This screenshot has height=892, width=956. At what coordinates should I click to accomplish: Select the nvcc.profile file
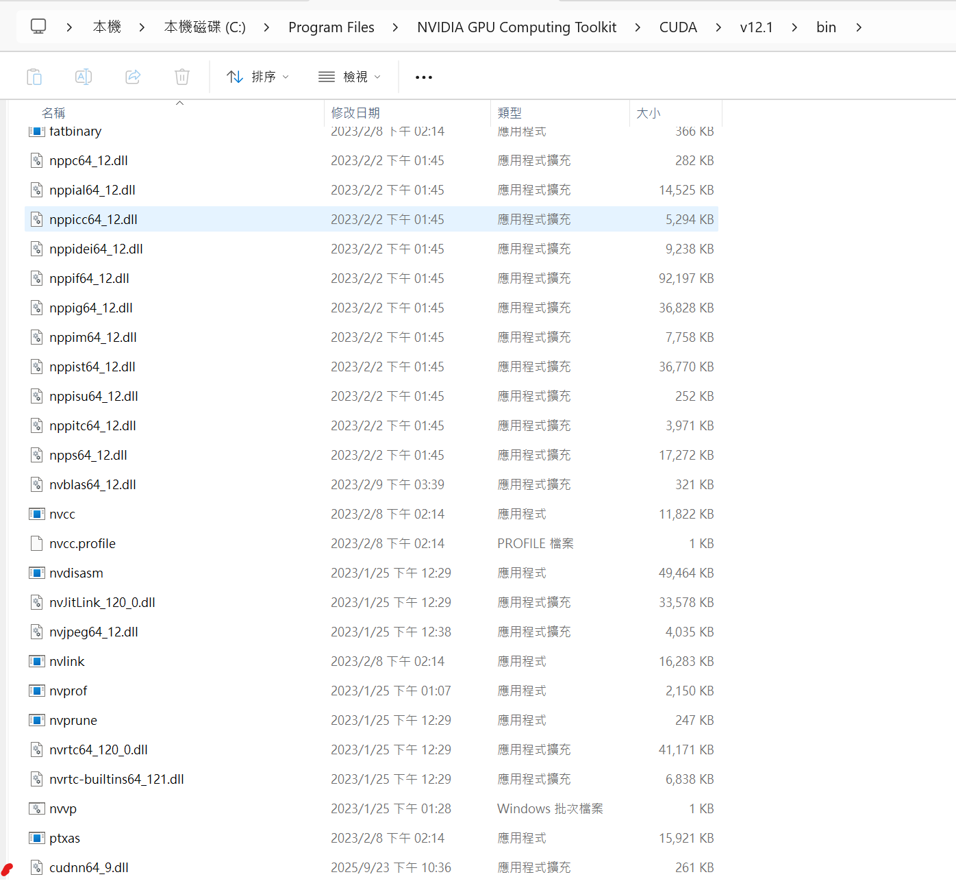[x=83, y=543]
